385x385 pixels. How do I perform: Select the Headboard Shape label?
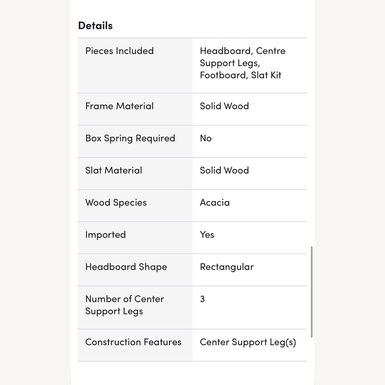(126, 267)
